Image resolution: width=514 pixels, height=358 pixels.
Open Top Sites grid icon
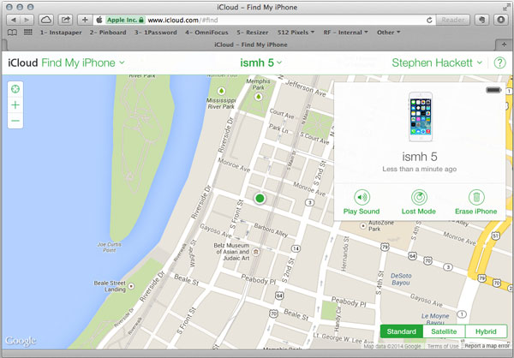click(x=28, y=33)
